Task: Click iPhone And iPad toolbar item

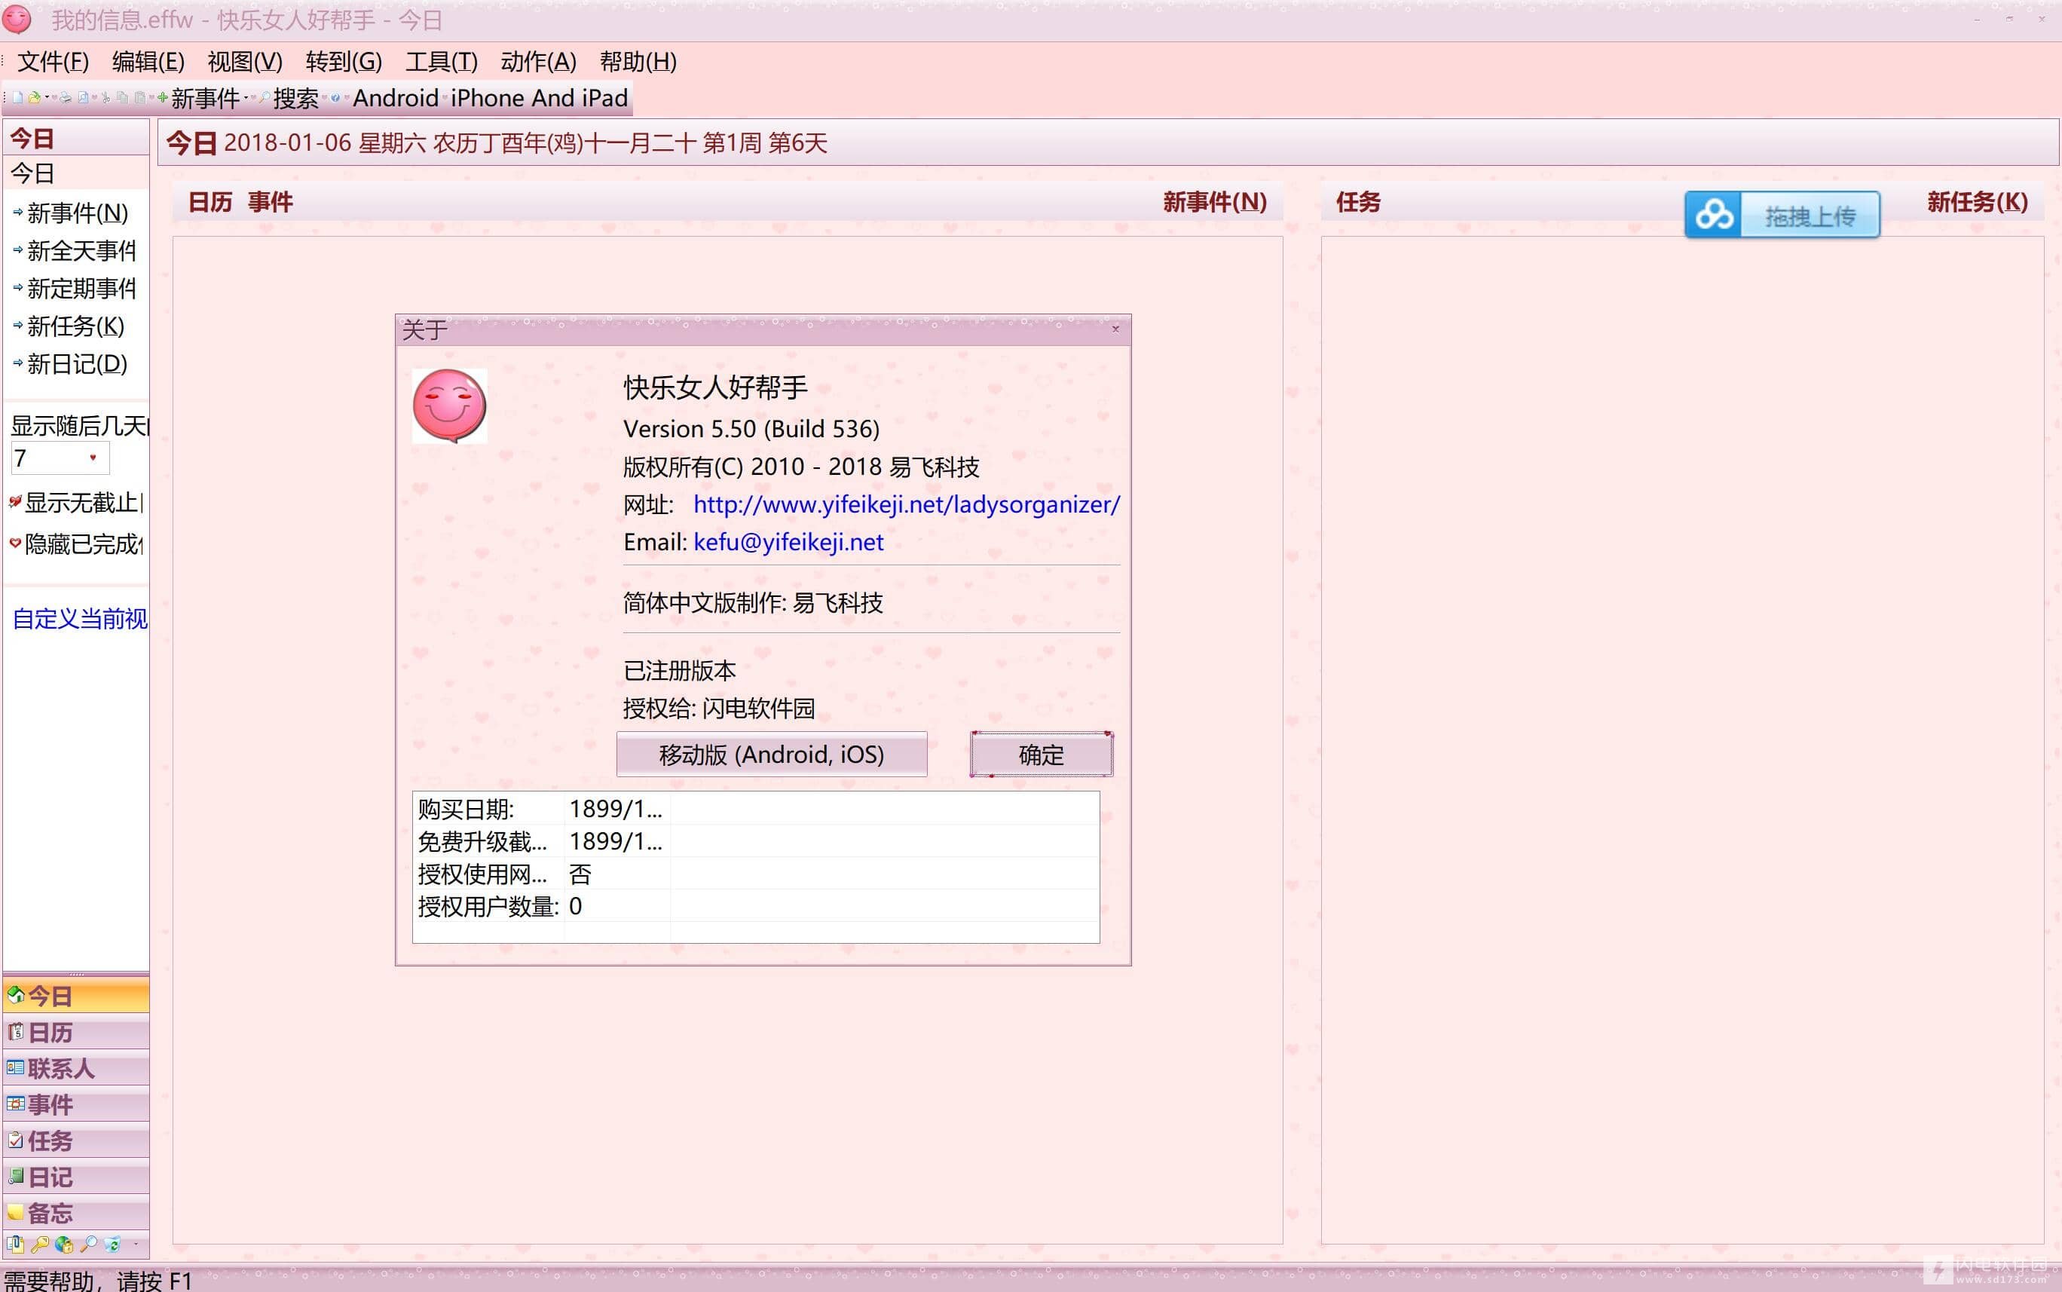Action: tap(540, 98)
